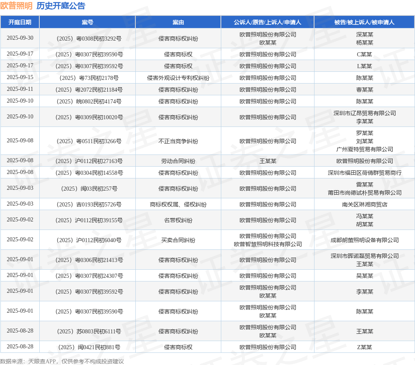Click case number 粤73民初2178号
Screen dimensions: 415x365
89,78
